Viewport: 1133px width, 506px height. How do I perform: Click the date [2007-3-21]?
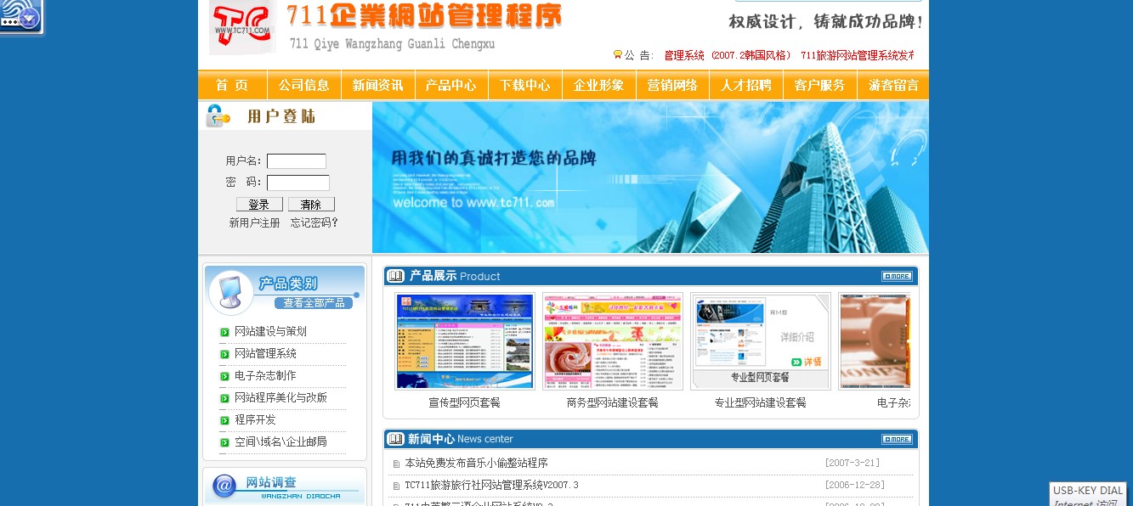[x=853, y=464]
